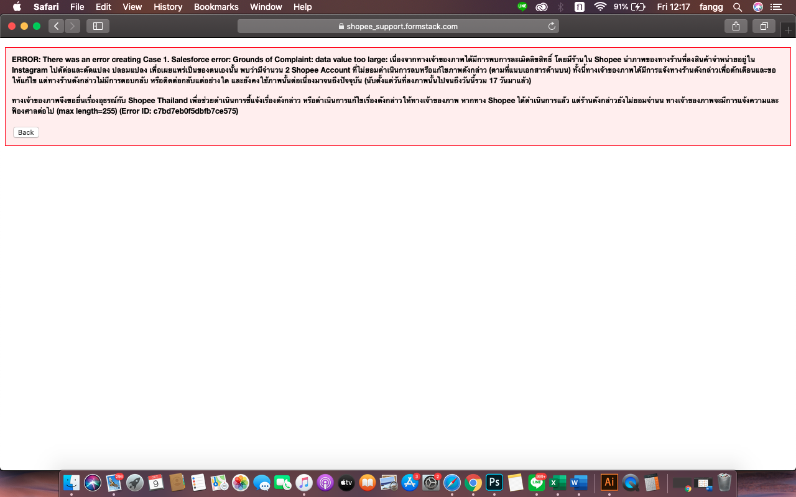Open the History menu
Image resolution: width=796 pixels, height=497 pixels.
click(x=168, y=7)
